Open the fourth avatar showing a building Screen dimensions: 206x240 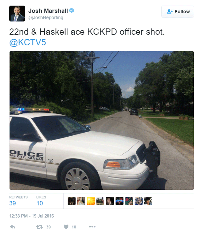click(100, 201)
